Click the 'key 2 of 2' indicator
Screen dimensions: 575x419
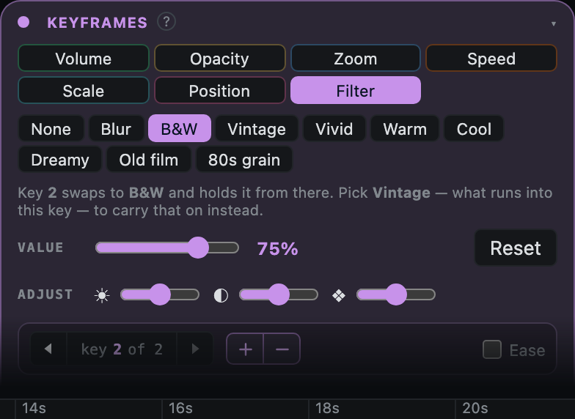(122, 349)
